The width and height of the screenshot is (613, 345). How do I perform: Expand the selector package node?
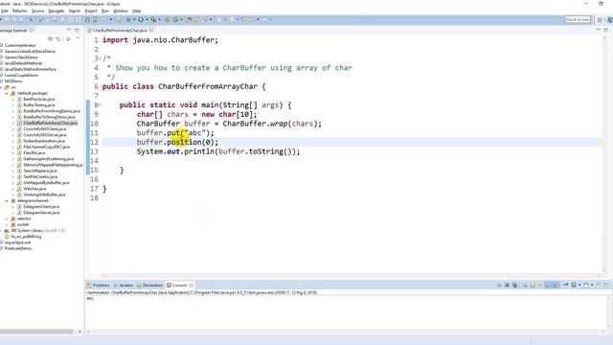pos(7,218)
